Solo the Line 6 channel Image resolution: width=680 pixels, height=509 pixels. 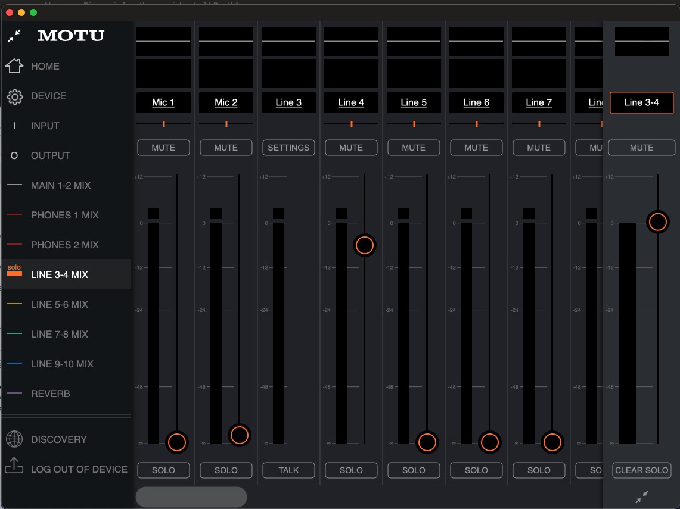click(476, 470)
